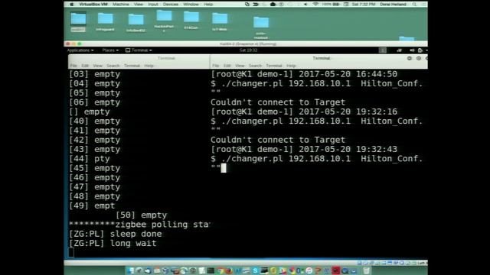Open Terminal menu in the left Terminal window

(x=132, y=66)
